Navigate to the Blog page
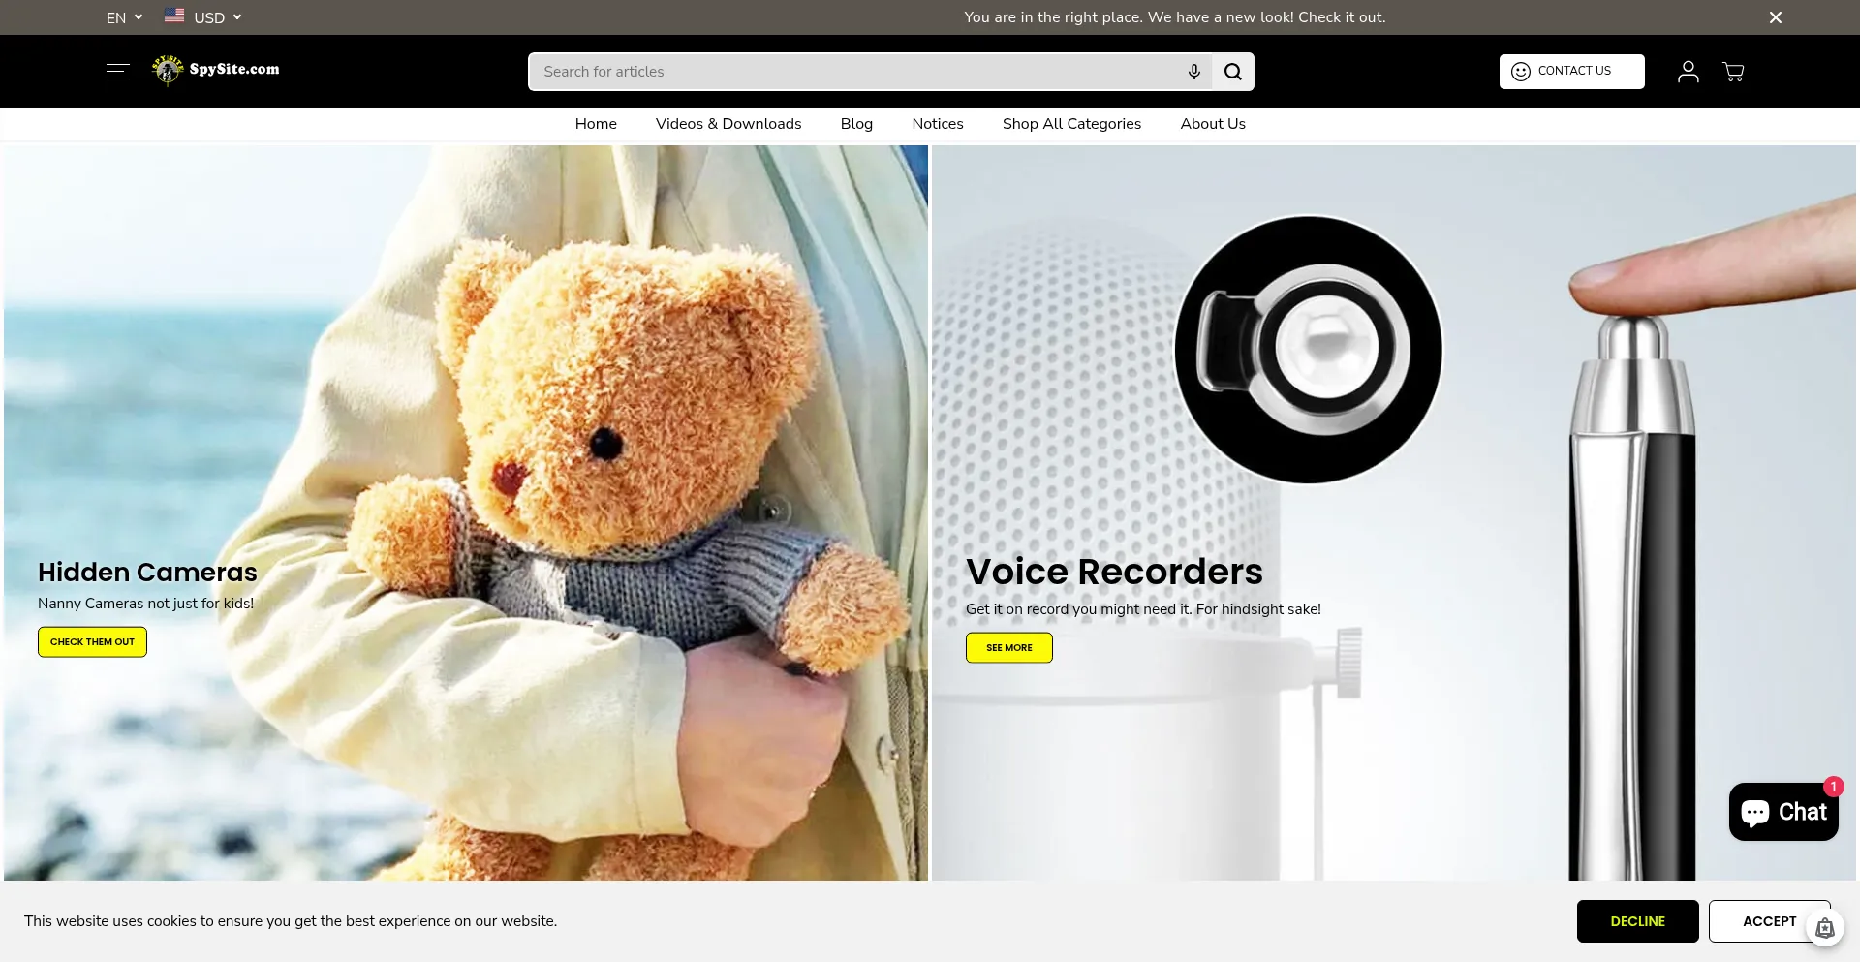The height and width of the screenshot is (962, 1860). click(x=856, y=124)
